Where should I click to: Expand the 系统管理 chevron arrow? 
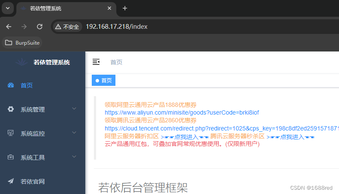pyautogui.click(x=74, y=109)
